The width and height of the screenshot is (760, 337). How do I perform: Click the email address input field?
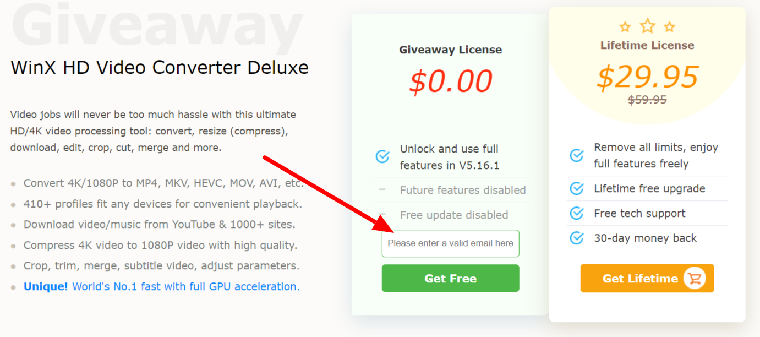pyautogui.click(x=450, y=243)
